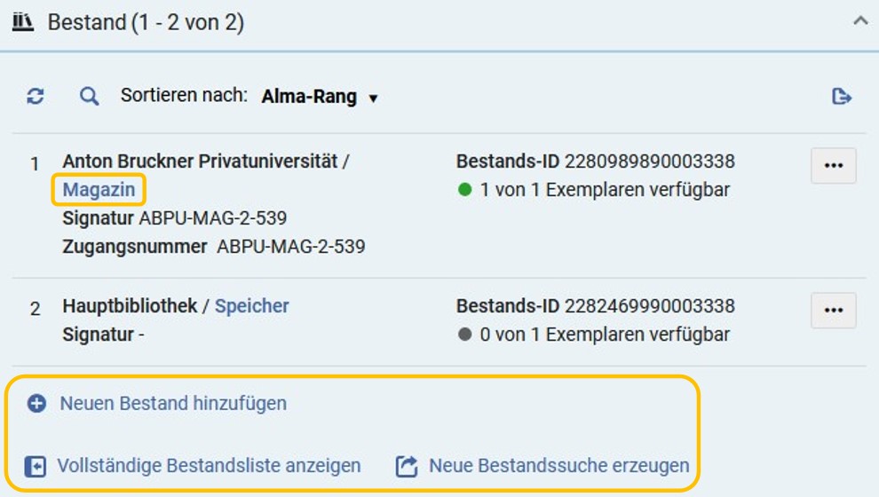Screen dimensions: 879x497
Task: Click the Neue Bestandssuche share icon
Action: pyautogui.click(x=407, y=466)
